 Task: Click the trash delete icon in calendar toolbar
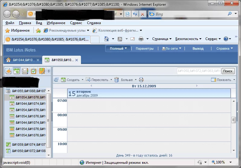pyautogui.click(x=117, y=80)
